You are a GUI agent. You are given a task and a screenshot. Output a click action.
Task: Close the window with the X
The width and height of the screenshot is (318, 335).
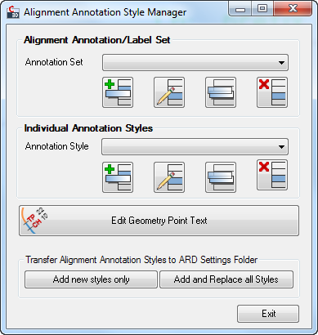pyautogui.click(x=293, y=9)
